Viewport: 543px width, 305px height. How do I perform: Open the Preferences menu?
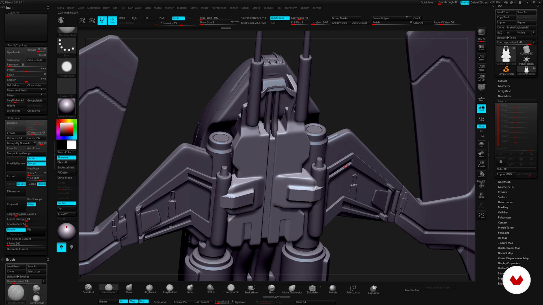tap(219, 8)
